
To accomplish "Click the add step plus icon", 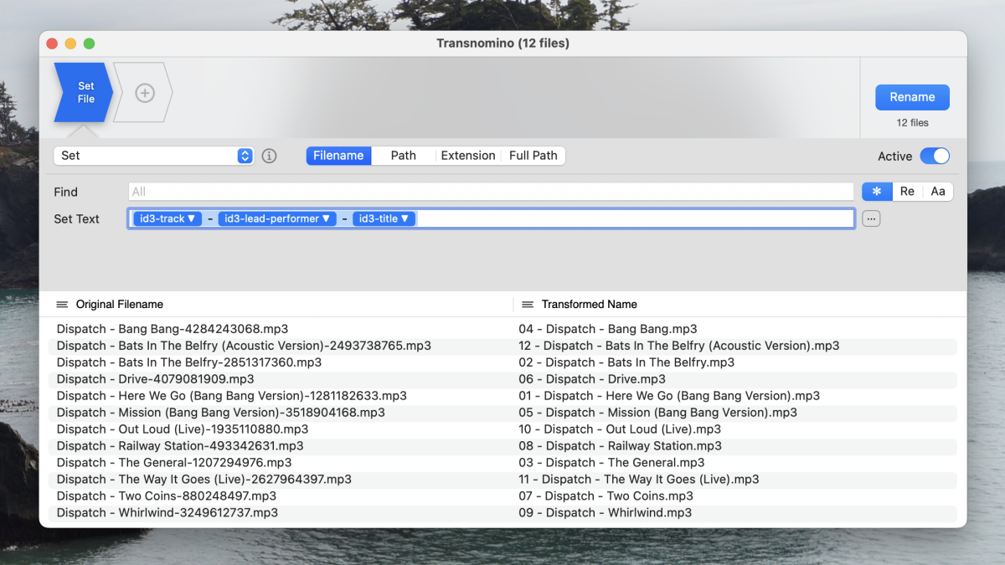I will [145, 93].
